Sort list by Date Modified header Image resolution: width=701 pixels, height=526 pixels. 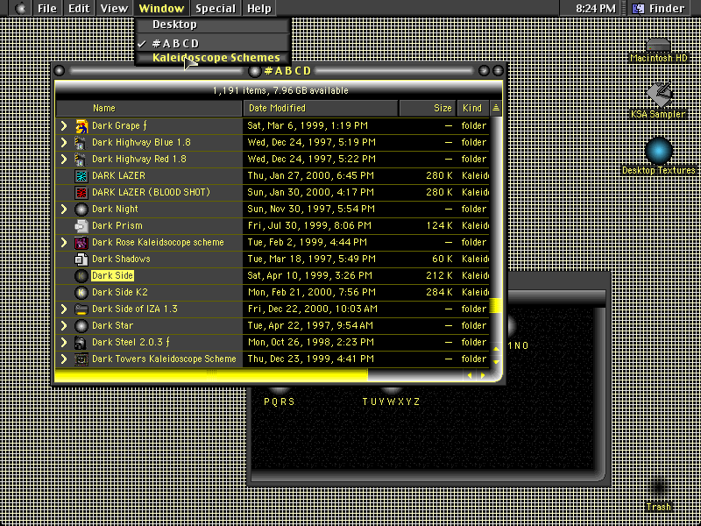pyautogui.click(x=321, y=108)
